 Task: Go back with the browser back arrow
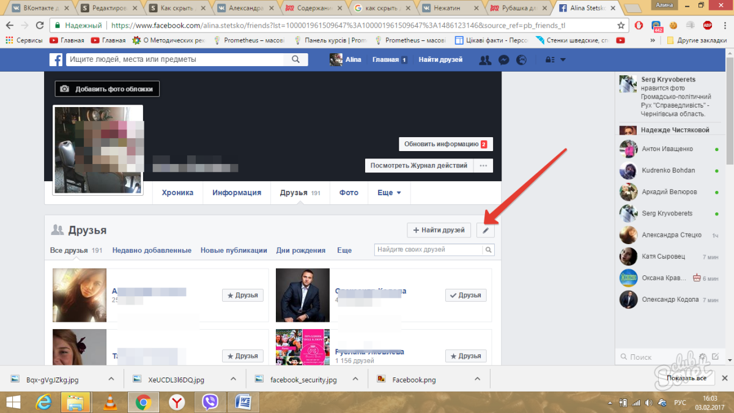point(9,26)
